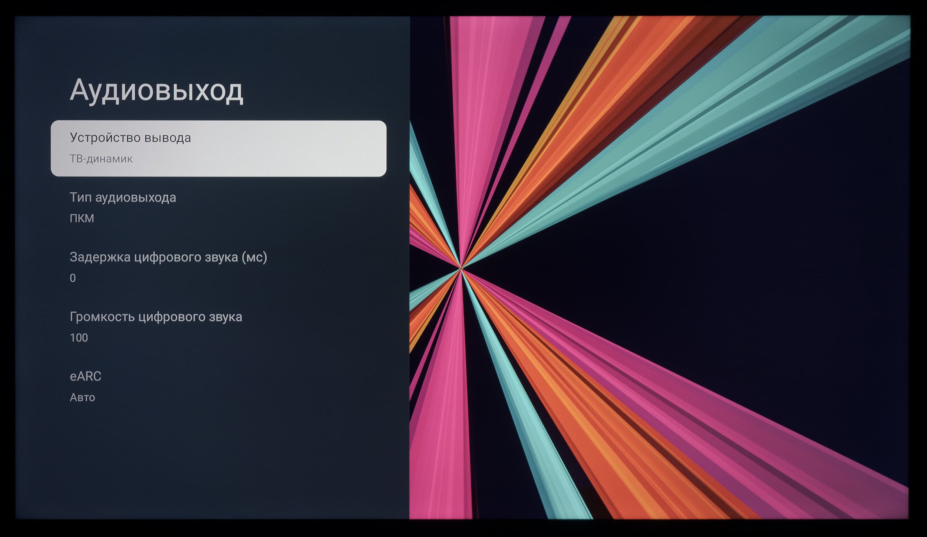Viewport: 927px width, 537px height.
Task: Click the digital volume value 100
Action: [79, 337]
